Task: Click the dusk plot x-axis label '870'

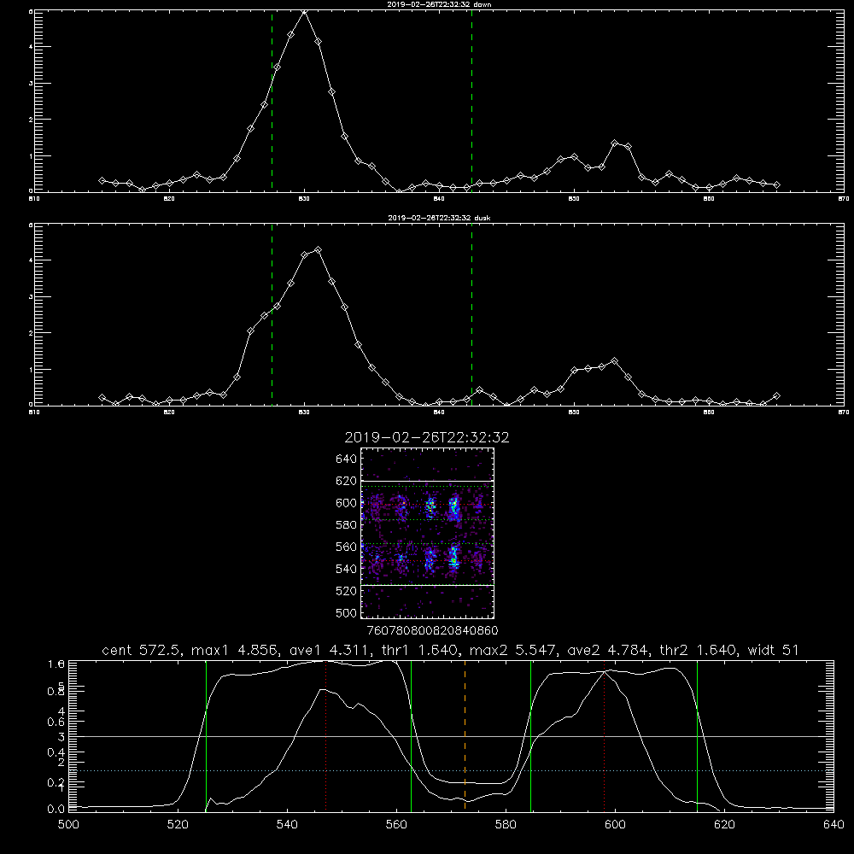Action: tap(843, 412)
